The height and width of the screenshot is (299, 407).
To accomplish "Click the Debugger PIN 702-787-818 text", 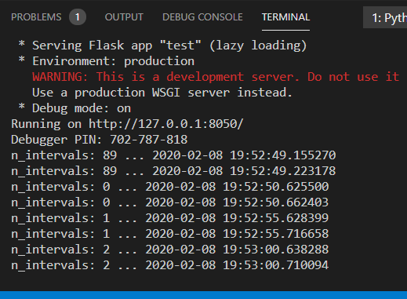I will pyautogui.click(x=100, y=140).
